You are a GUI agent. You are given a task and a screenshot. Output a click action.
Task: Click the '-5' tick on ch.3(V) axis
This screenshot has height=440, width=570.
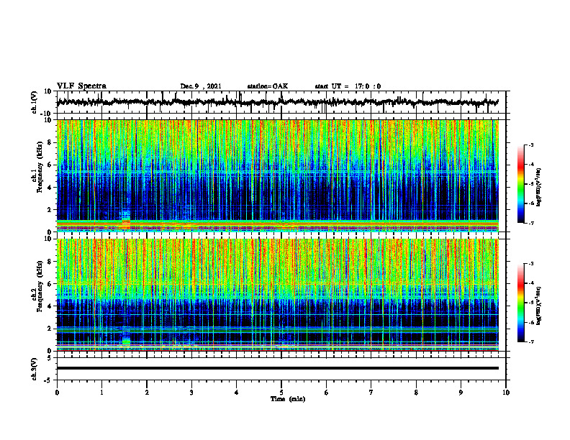click(x=49, y=380)
